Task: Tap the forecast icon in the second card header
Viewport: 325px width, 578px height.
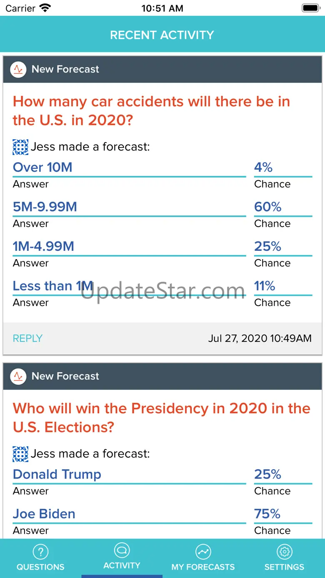Action: (18, 376)
